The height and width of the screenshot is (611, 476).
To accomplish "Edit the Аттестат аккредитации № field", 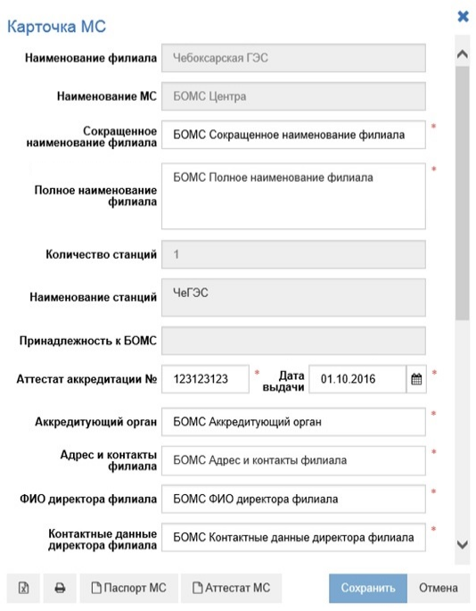I will (x=205, y=379).
